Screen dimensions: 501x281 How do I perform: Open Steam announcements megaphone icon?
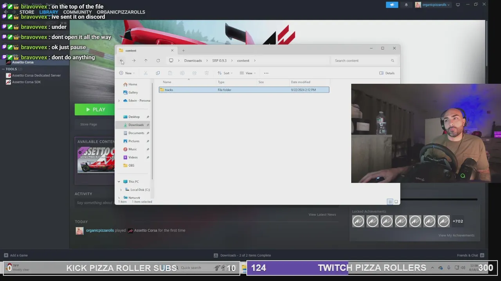point(392,5)
